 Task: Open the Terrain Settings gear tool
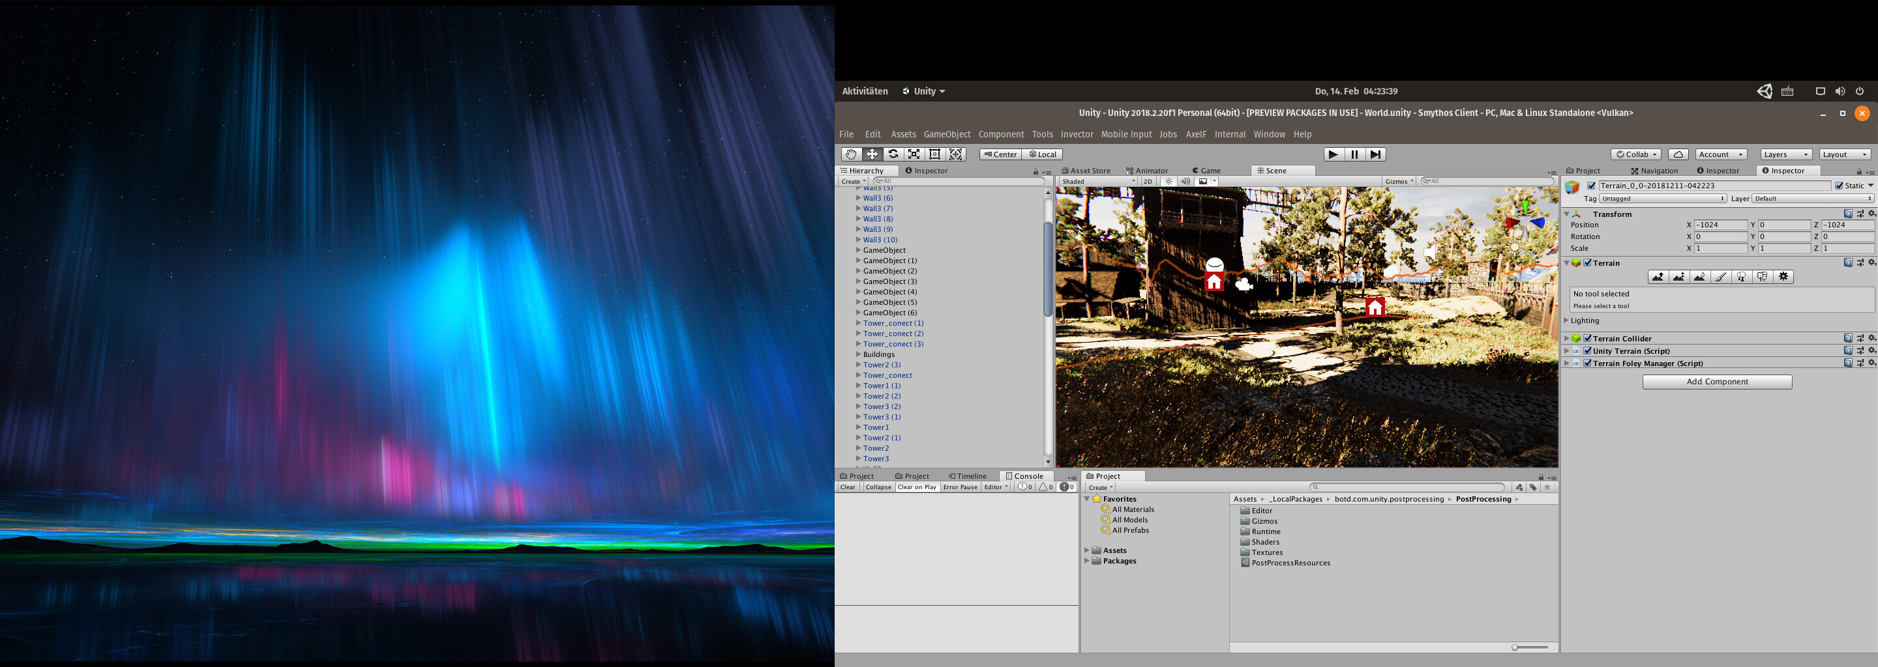click(1783, 276)
